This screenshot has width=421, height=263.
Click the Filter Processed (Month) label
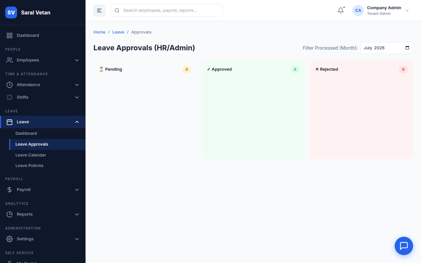pos(330,48)
